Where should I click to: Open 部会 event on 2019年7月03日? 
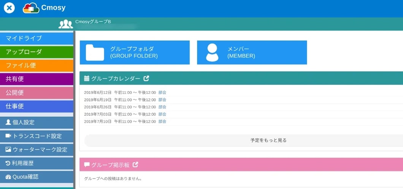pos(162,114)
